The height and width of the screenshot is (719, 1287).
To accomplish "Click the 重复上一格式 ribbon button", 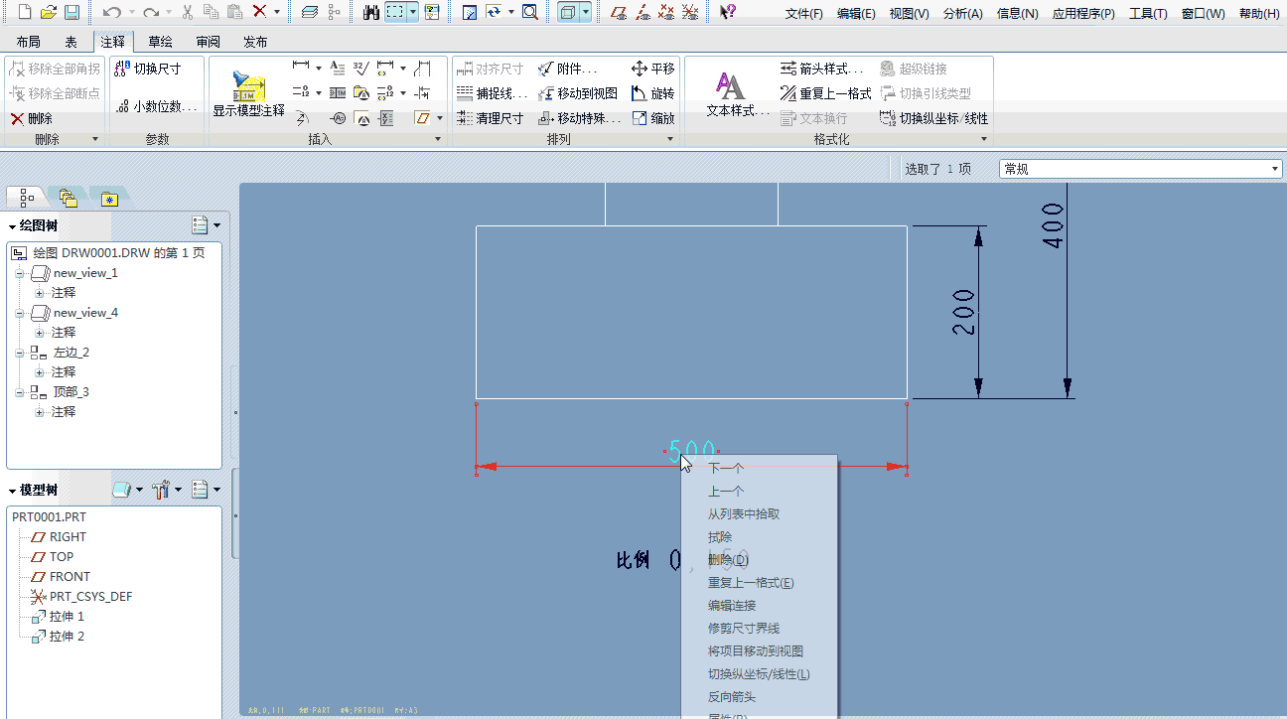I will pos(825,93).
